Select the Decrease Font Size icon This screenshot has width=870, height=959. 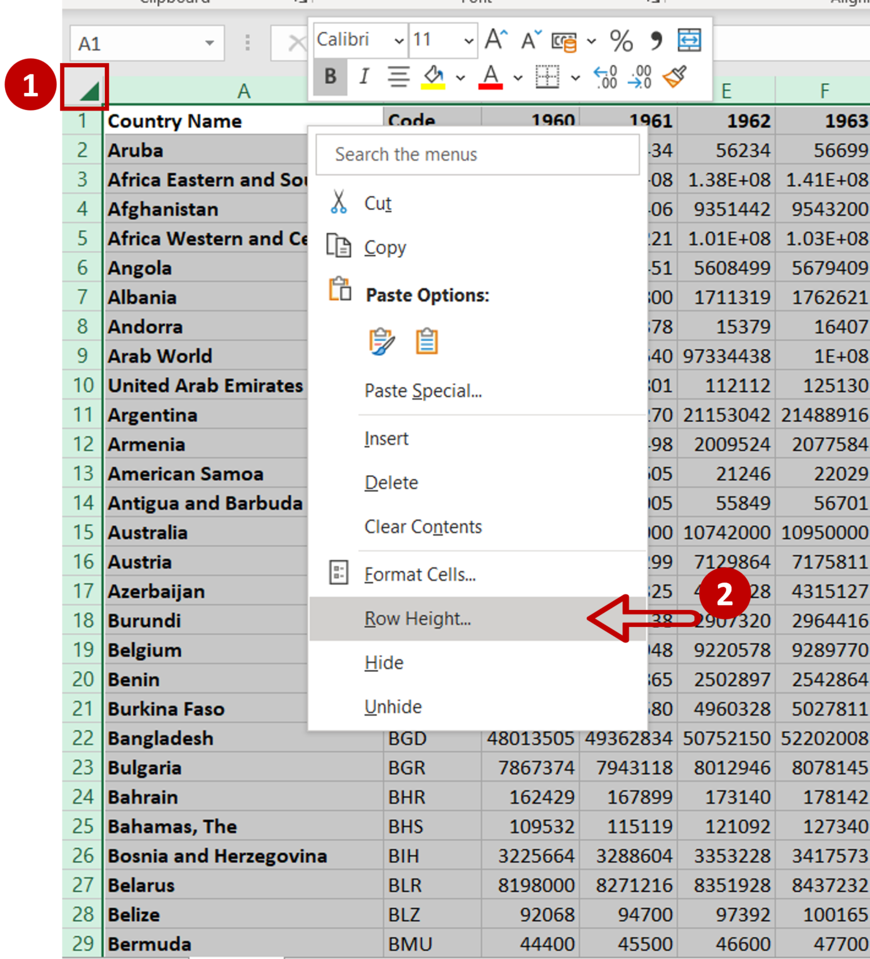528,40
